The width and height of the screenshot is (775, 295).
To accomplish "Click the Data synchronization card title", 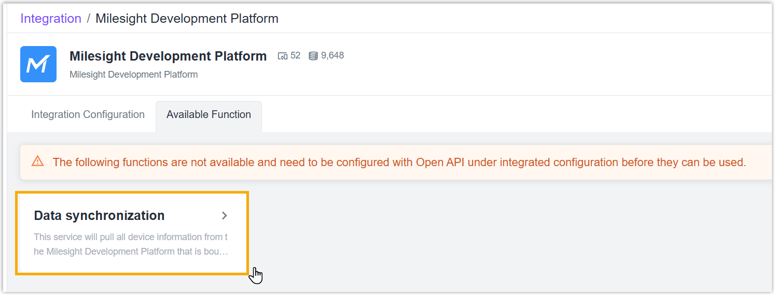I will click(99, 216).
